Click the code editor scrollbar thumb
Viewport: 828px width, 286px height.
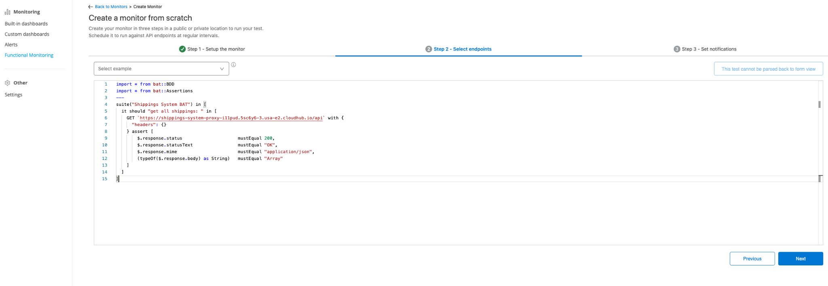click(820, 104)
